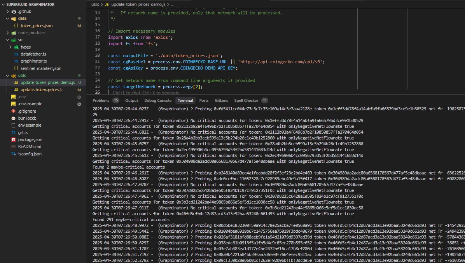Click the node_modules folder icon

click(14, 33)
